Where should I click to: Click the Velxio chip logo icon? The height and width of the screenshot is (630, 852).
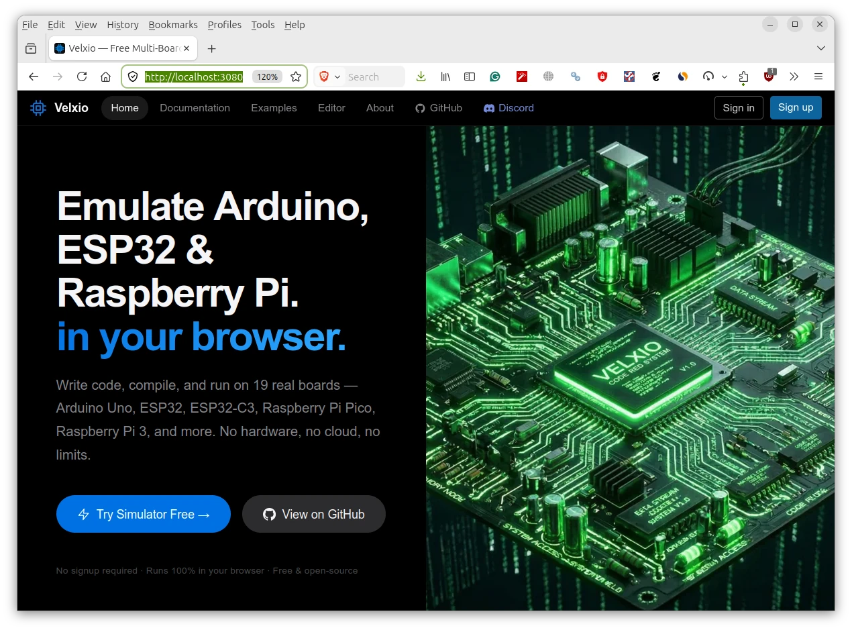[x=38, y=108]
